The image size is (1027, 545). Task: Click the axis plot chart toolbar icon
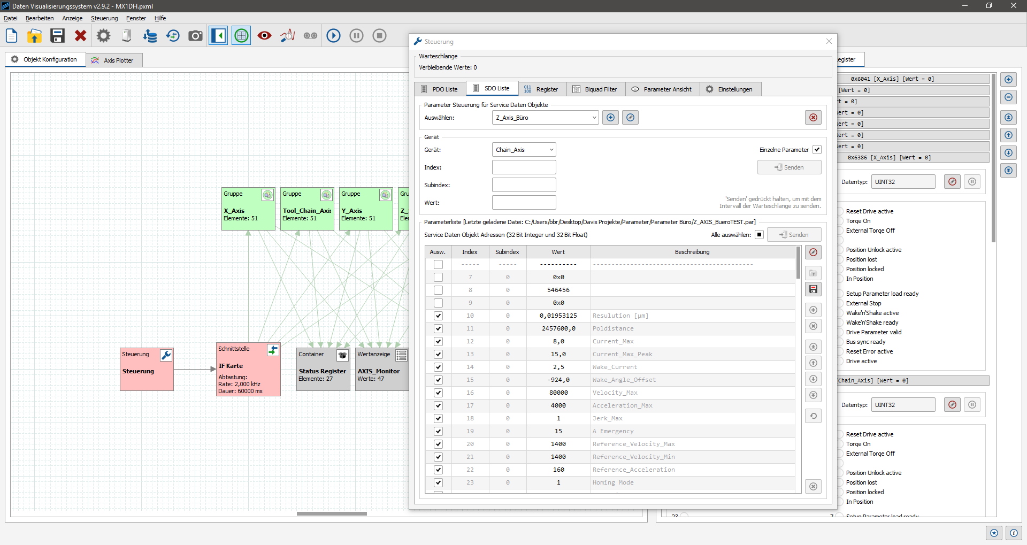point(287,36)
